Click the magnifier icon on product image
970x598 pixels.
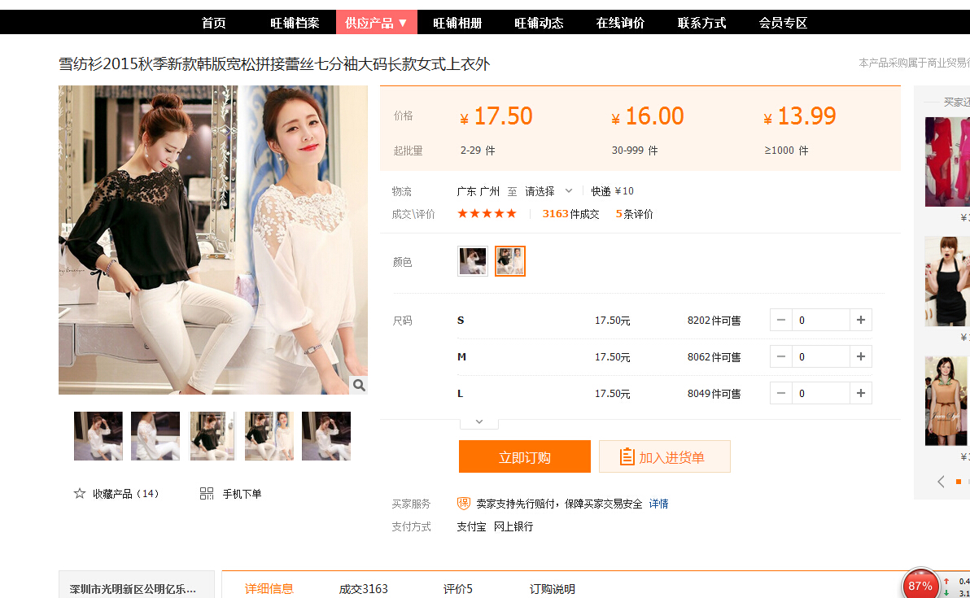point(359,385)
